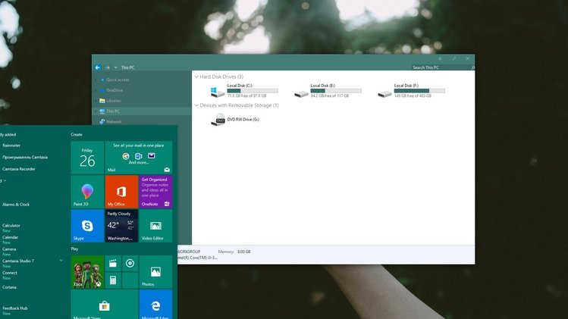This screenshot has width=568, height=319.
Task: Collapse Devices with Removable Storage group
Action: (196, 105)
